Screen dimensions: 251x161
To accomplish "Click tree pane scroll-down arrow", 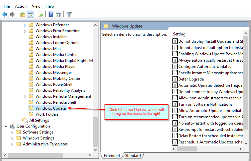I will point(96,149).
